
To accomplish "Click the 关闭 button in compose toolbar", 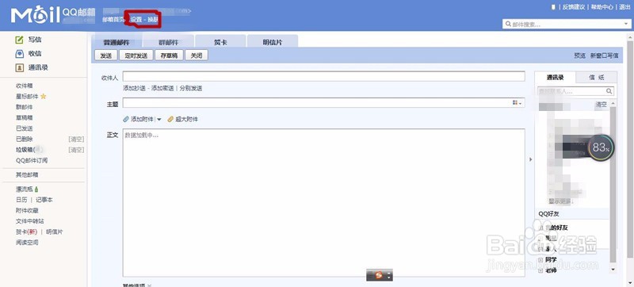I will point(197,55).
